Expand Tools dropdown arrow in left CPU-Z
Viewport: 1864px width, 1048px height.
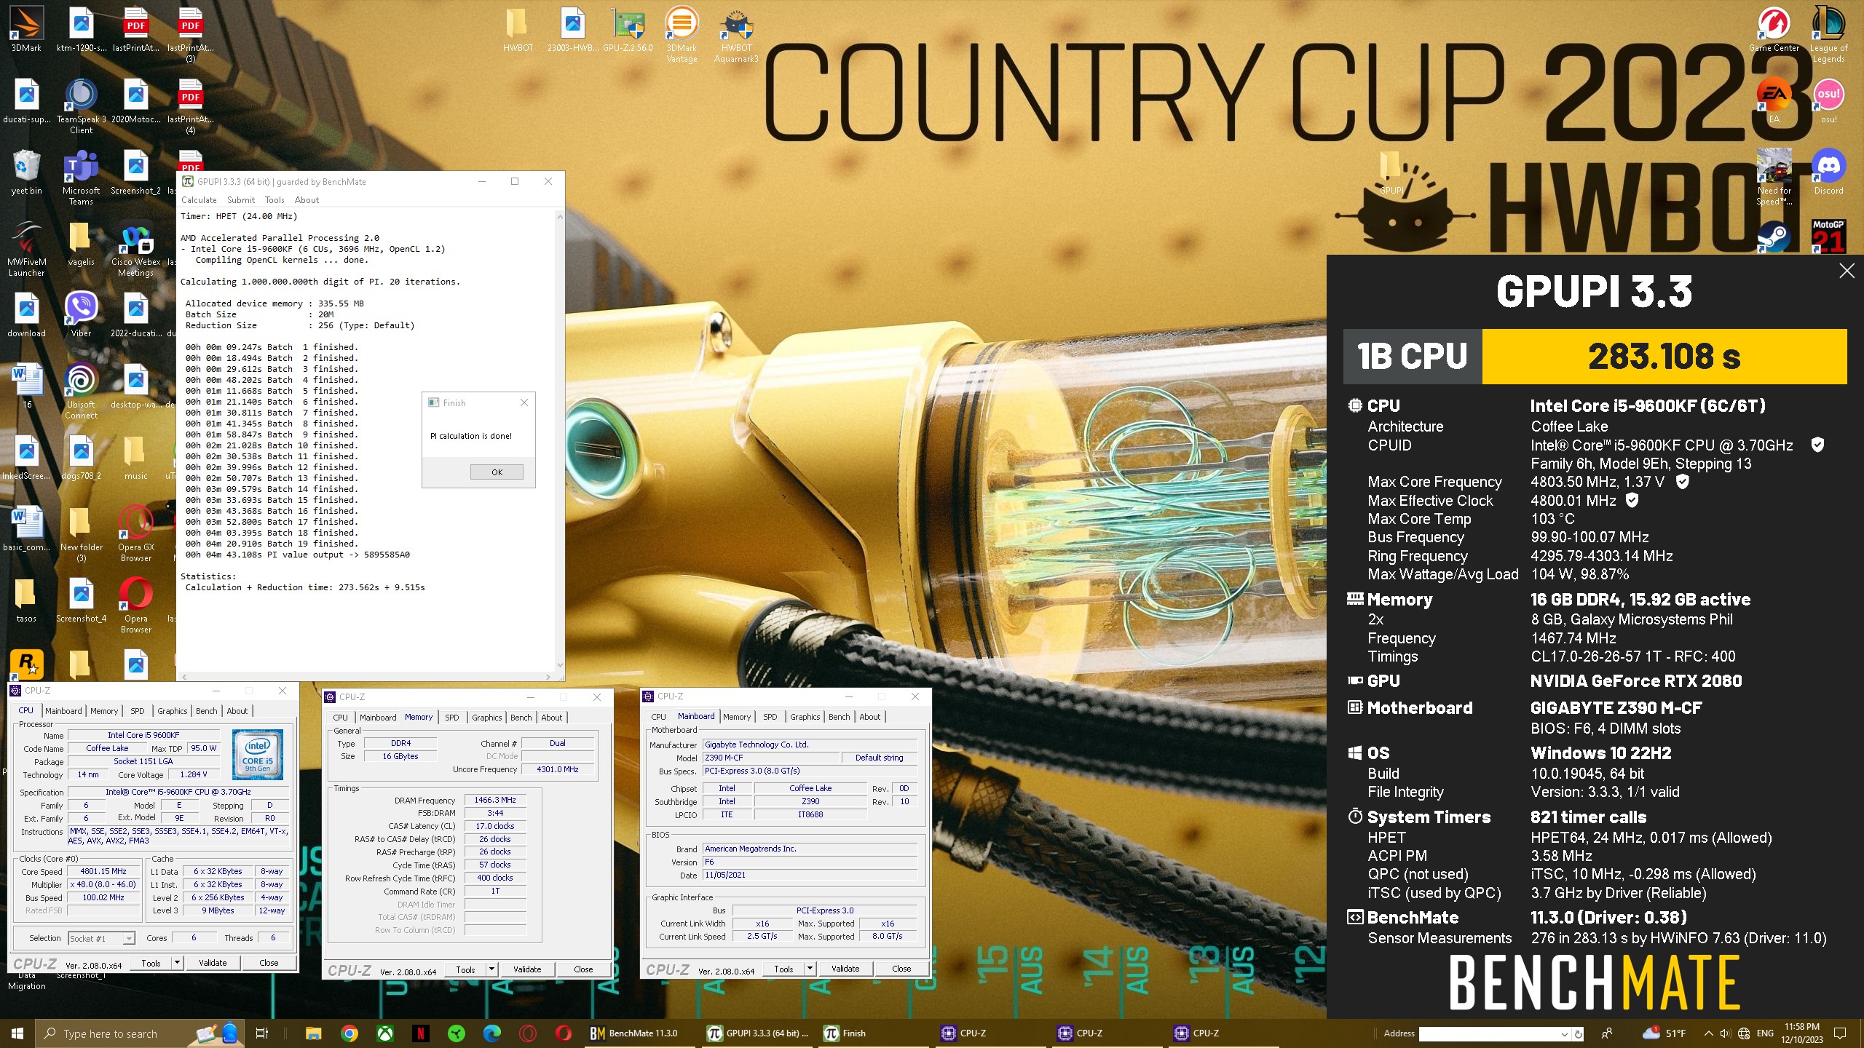point(177,962)
